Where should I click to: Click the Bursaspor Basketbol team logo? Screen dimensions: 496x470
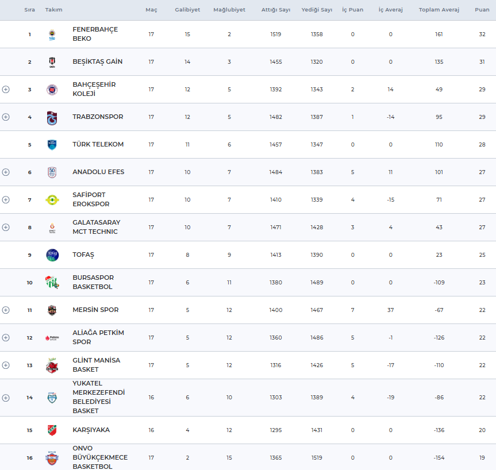point(52,283)
